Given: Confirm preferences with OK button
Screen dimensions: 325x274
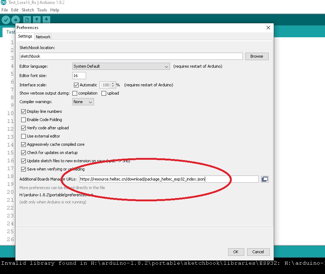Looking at the screenshot, I should [236, 252].
